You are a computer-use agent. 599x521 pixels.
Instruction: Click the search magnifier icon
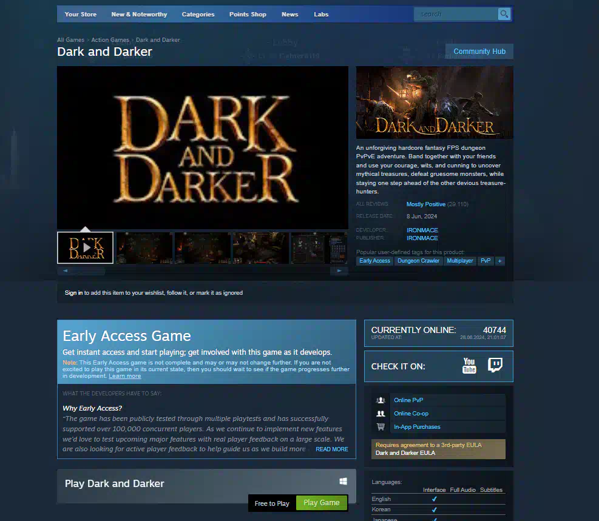coord(504,14)
